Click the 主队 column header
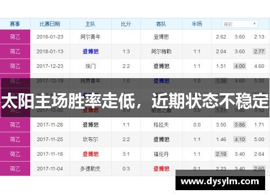This screenshot has height=195, width=270. (x=90, y=24)
